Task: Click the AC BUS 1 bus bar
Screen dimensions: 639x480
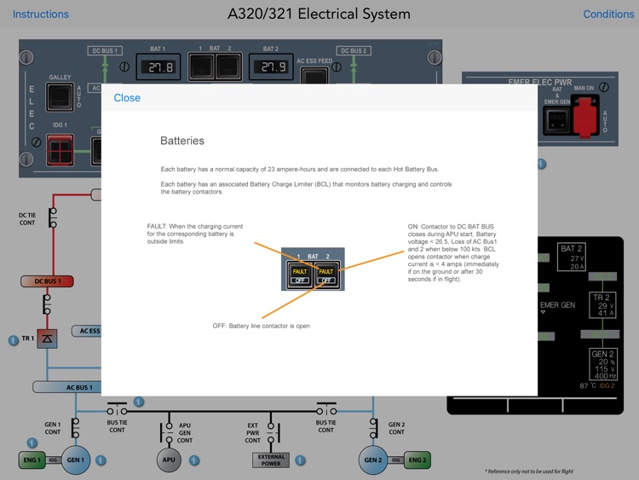Action: pos(66,387)
